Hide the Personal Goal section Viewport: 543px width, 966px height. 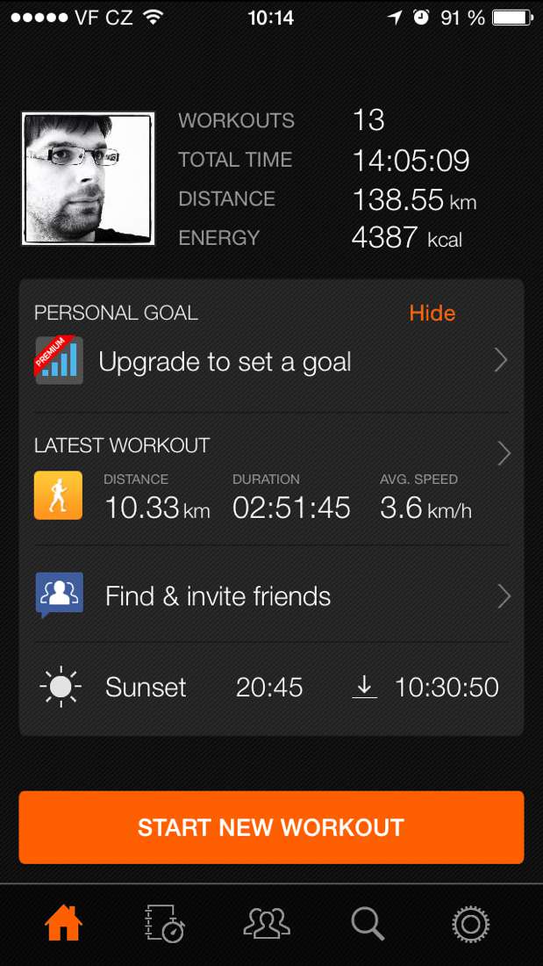[432, 314]
